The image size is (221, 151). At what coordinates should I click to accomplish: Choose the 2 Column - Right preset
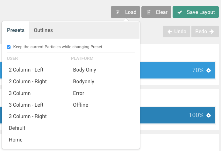(28, 81)
